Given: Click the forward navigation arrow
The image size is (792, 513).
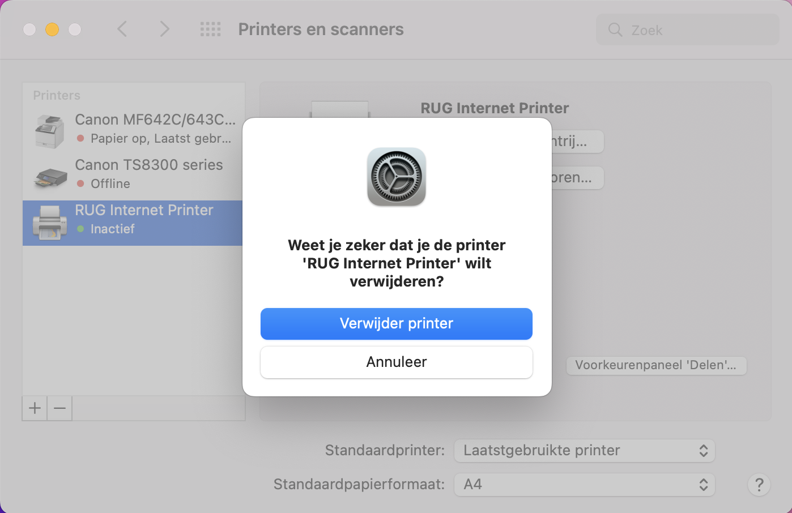Looking at the screenshot, I should point(164,29).
